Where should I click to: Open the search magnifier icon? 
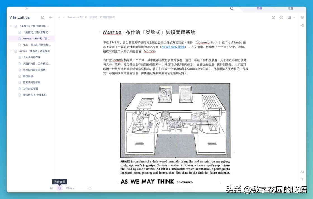point(232,8)
